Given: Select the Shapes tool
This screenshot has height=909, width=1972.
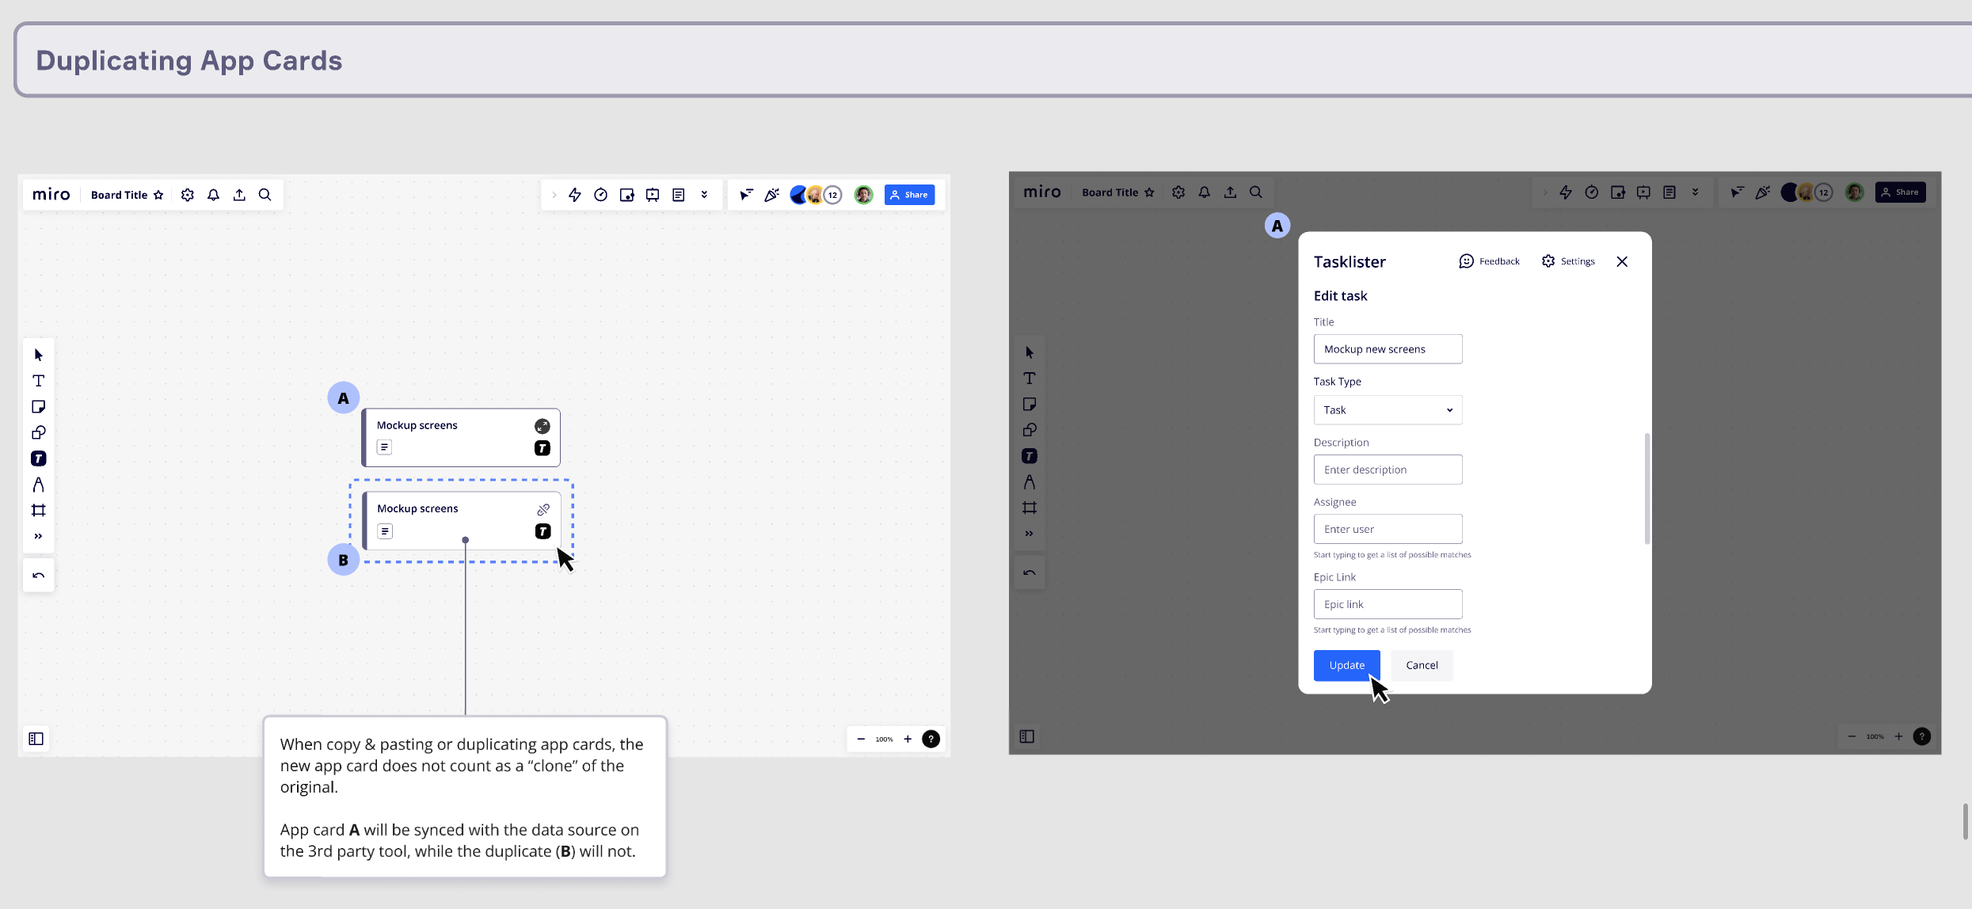Looking at the screenshot, I should pyautogui.click(x=38, y=433).
